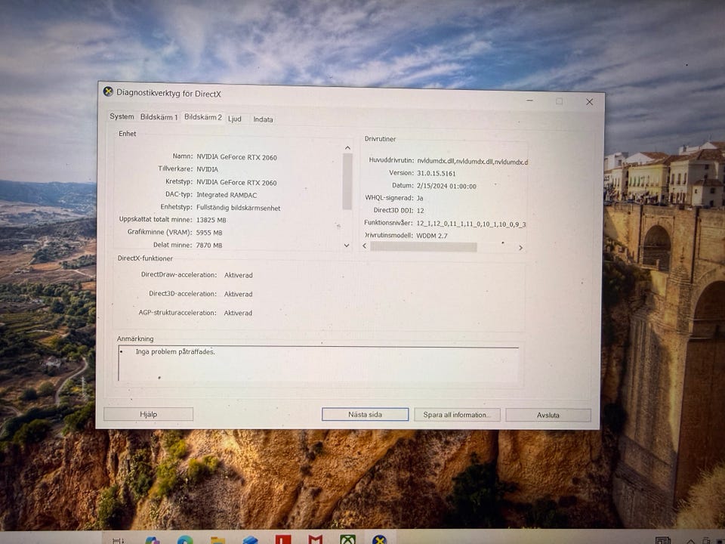Select AGP-strukturacceleration Aktiverad value
The width and height of the screenshot is (725, 544).
(x=238, y=313)
